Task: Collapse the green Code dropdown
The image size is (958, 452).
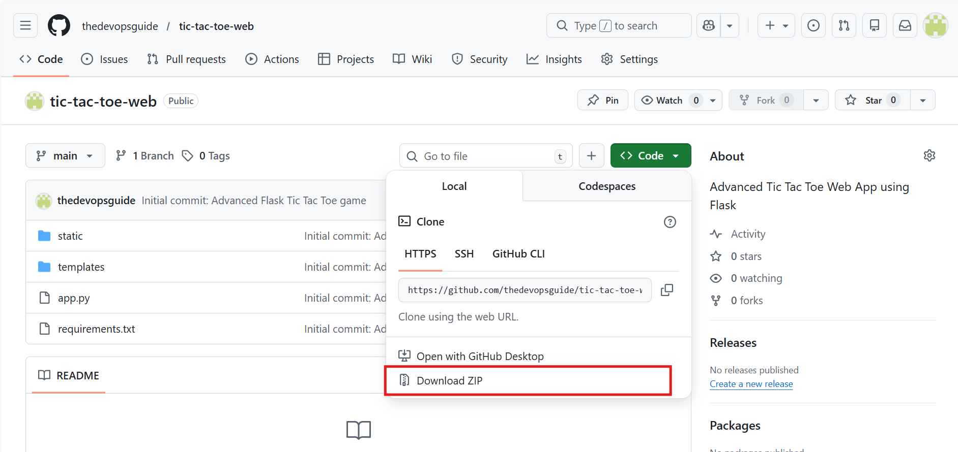Action: 651,155
